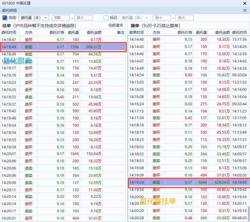Click the 45.55万 amount cell
The width and height of the screenshot is (250, 222).
coord(223,132)
